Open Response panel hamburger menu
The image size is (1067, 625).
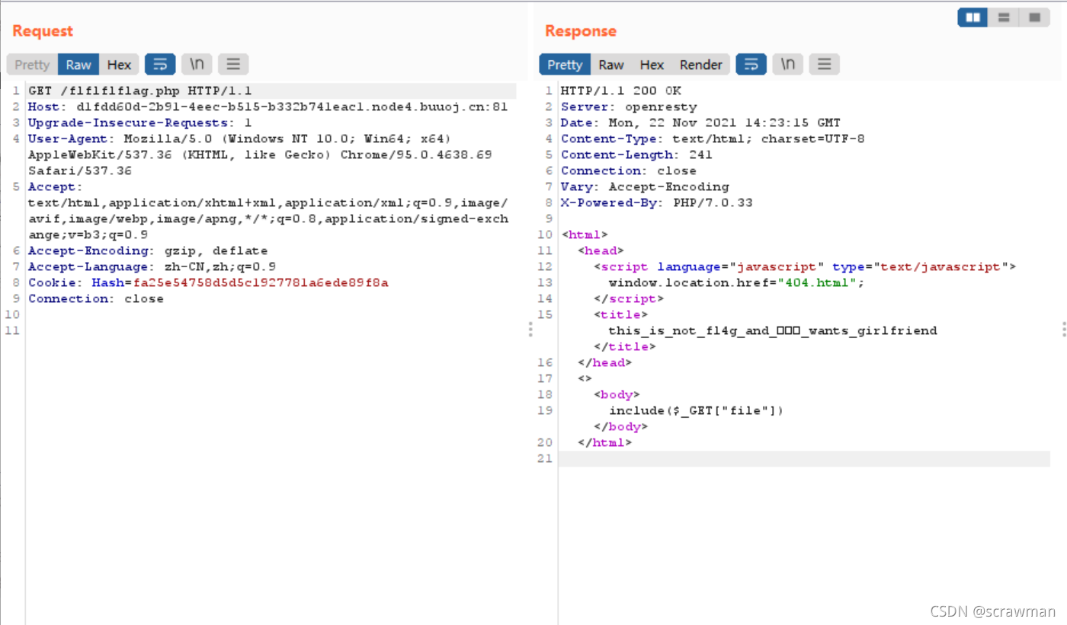(824, 65)
